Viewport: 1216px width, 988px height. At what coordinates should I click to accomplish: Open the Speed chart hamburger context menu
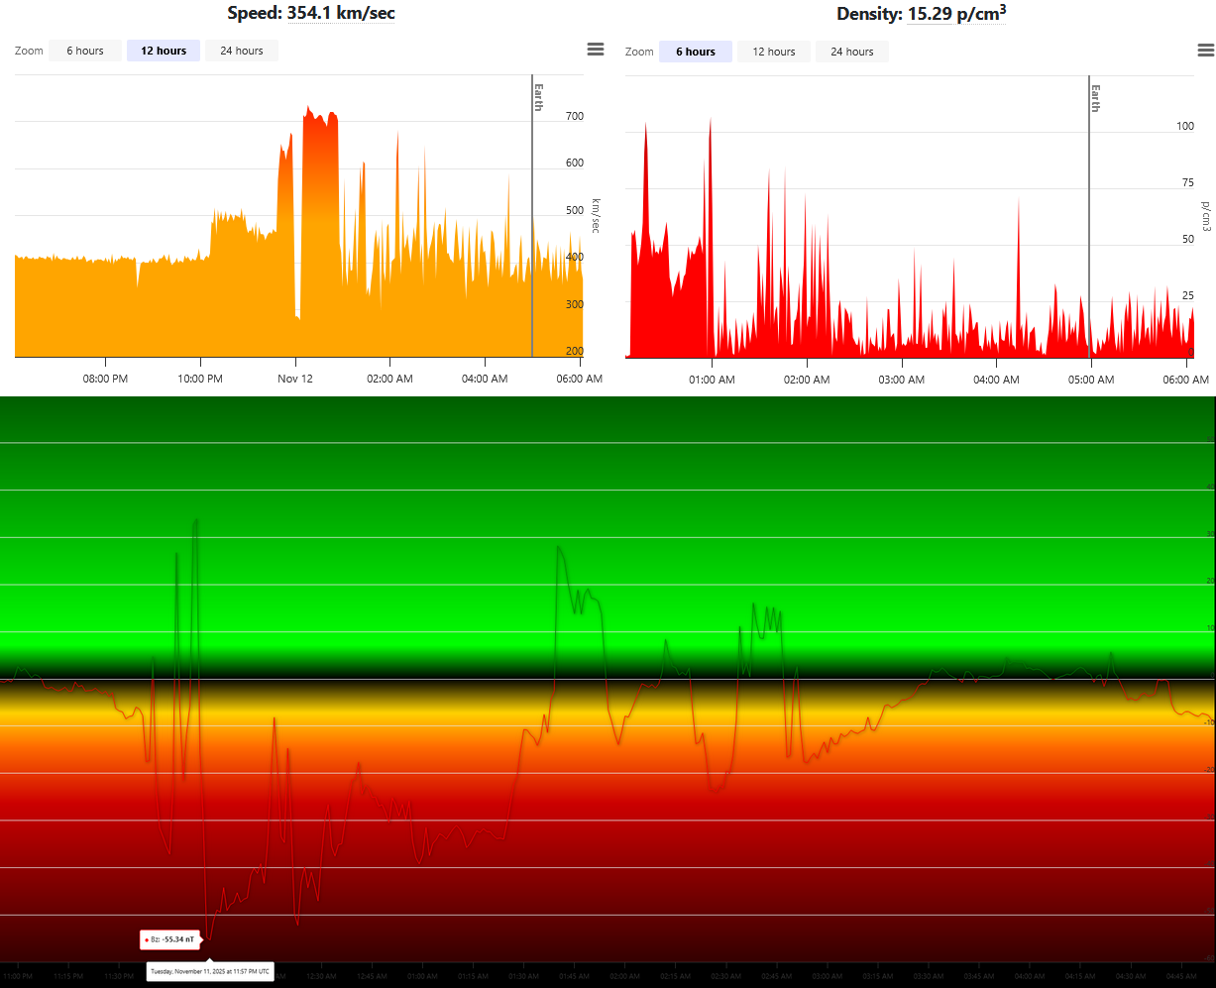click(x=595, y=50)
